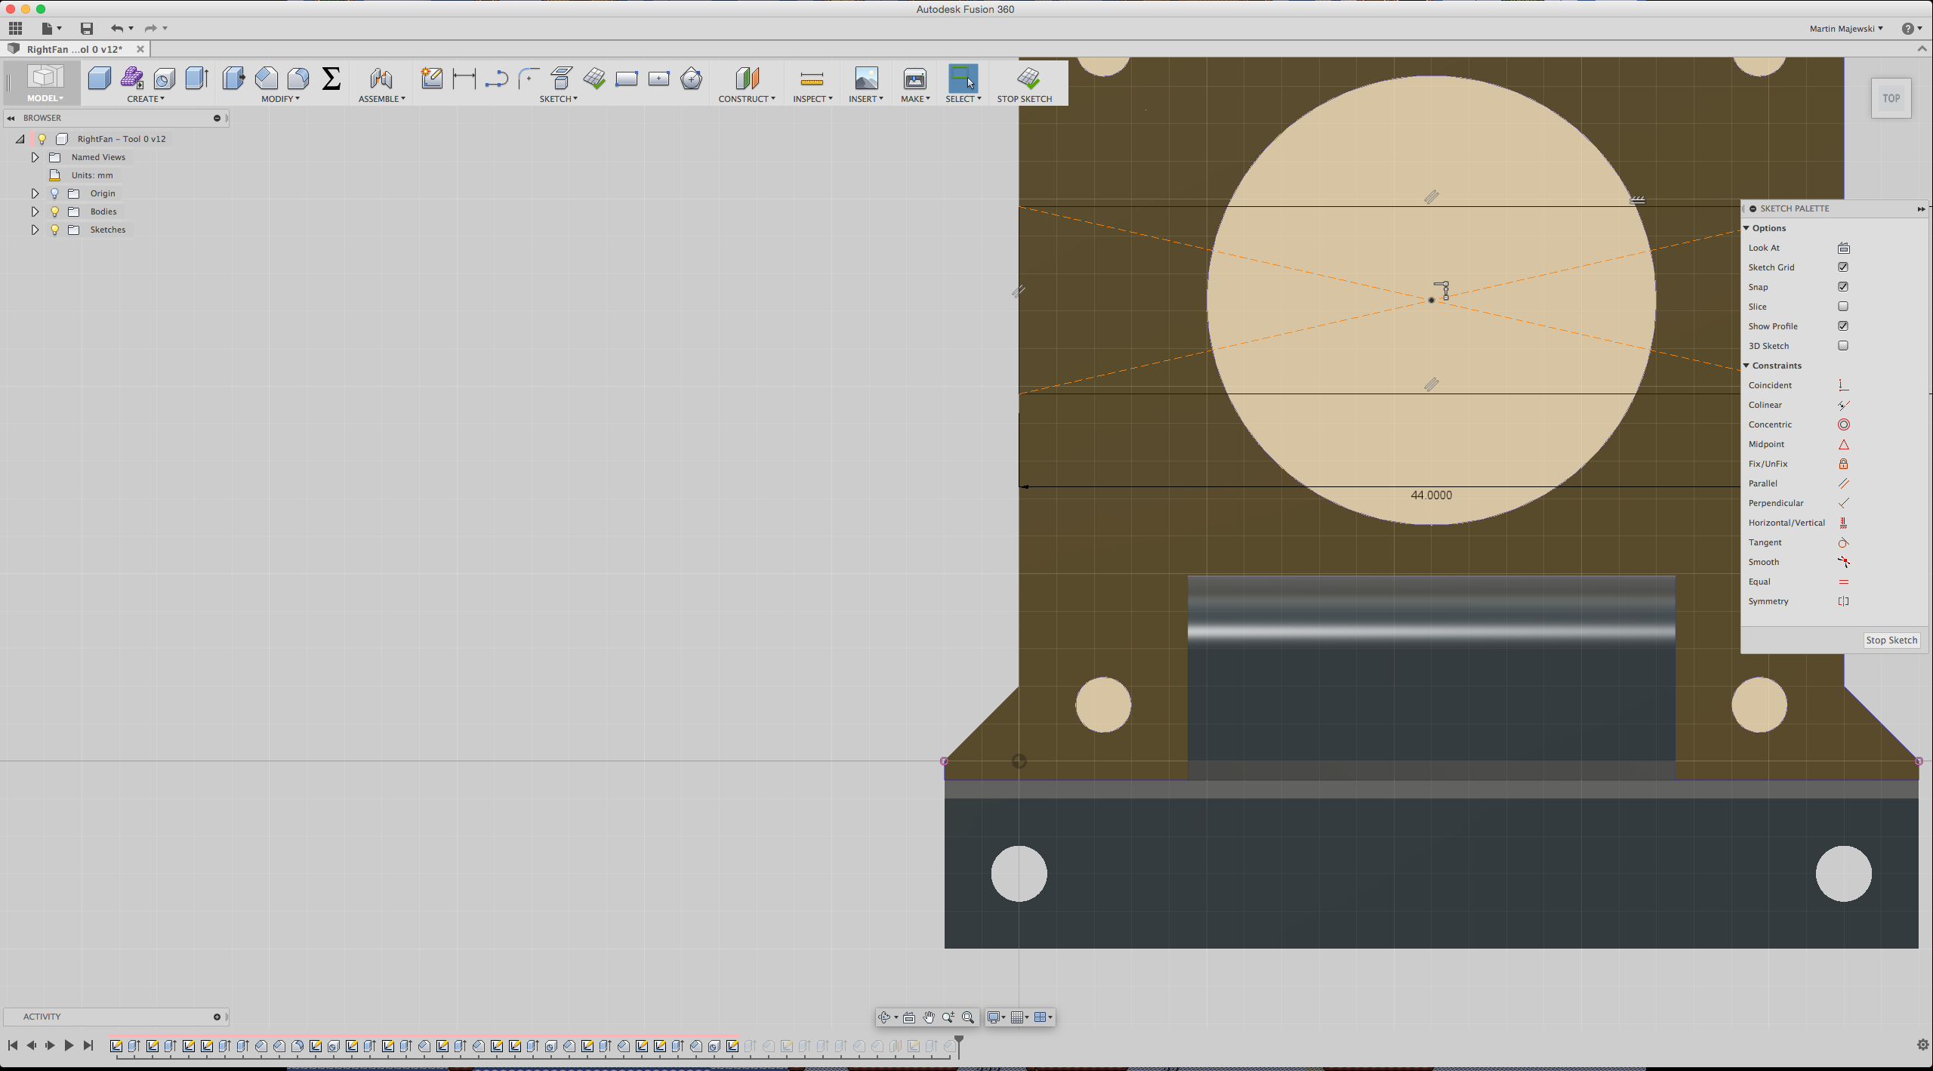Click the Stop Sketch button in palette
This screenshot has width=1933, height=1071.
[1891, 640]
